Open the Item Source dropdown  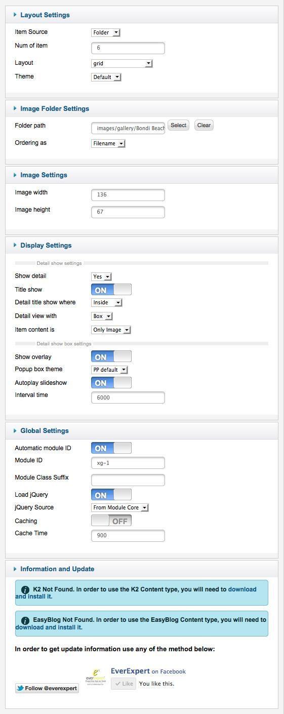click(x=105, y=32)
